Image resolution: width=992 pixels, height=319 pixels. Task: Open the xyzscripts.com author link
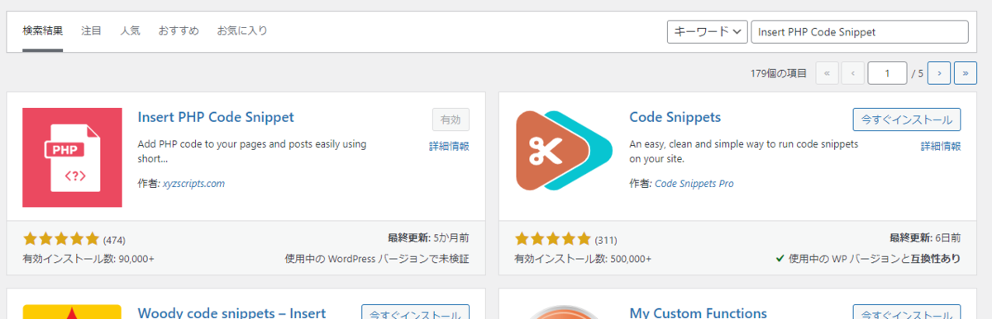pyautogui.click(x=193, y=184)
